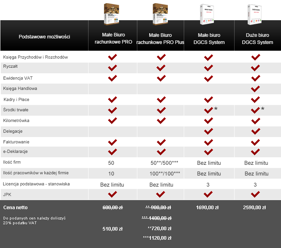Select the Małe Biuro rachunkowe PRO column header
The height and width of the screenshot is (248, 281).
(113, 38)
